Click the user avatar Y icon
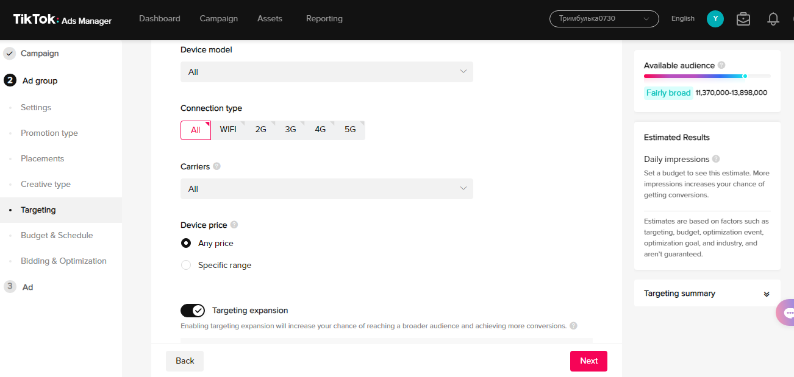 (715, 19)
